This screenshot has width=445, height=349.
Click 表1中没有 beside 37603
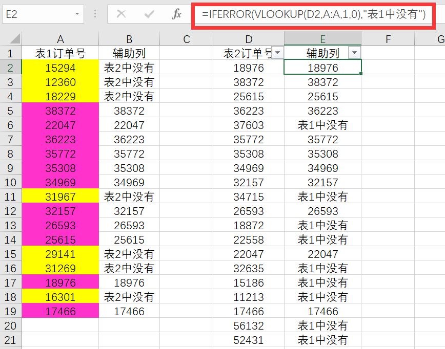[322, 125]
